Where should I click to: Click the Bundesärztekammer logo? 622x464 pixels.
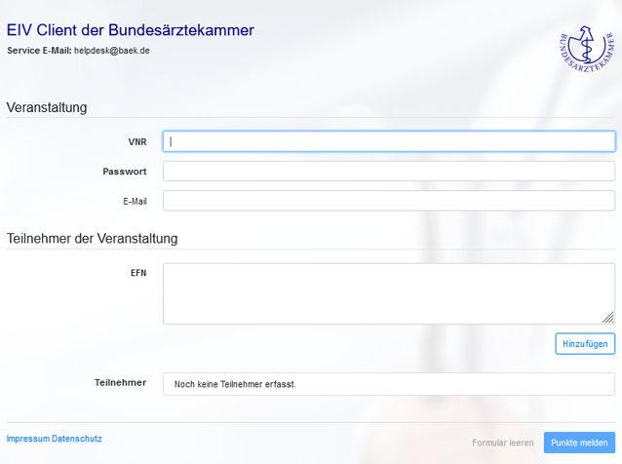pos(587,49)
